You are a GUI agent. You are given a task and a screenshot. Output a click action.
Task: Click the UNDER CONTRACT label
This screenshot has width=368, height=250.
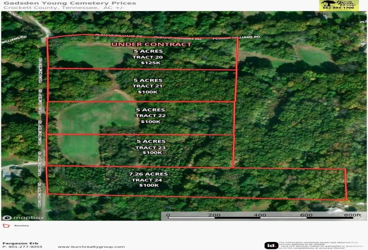point(151,44)
